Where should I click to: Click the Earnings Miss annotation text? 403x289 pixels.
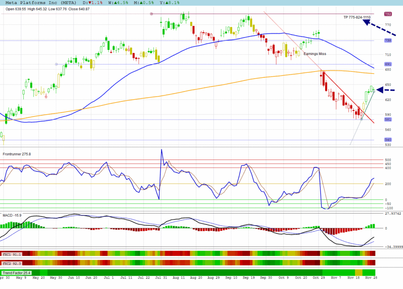pyautogui.click(x=314, y=54)
